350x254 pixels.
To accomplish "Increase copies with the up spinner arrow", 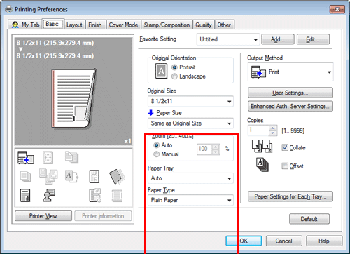I will click(x=272, y=128).
